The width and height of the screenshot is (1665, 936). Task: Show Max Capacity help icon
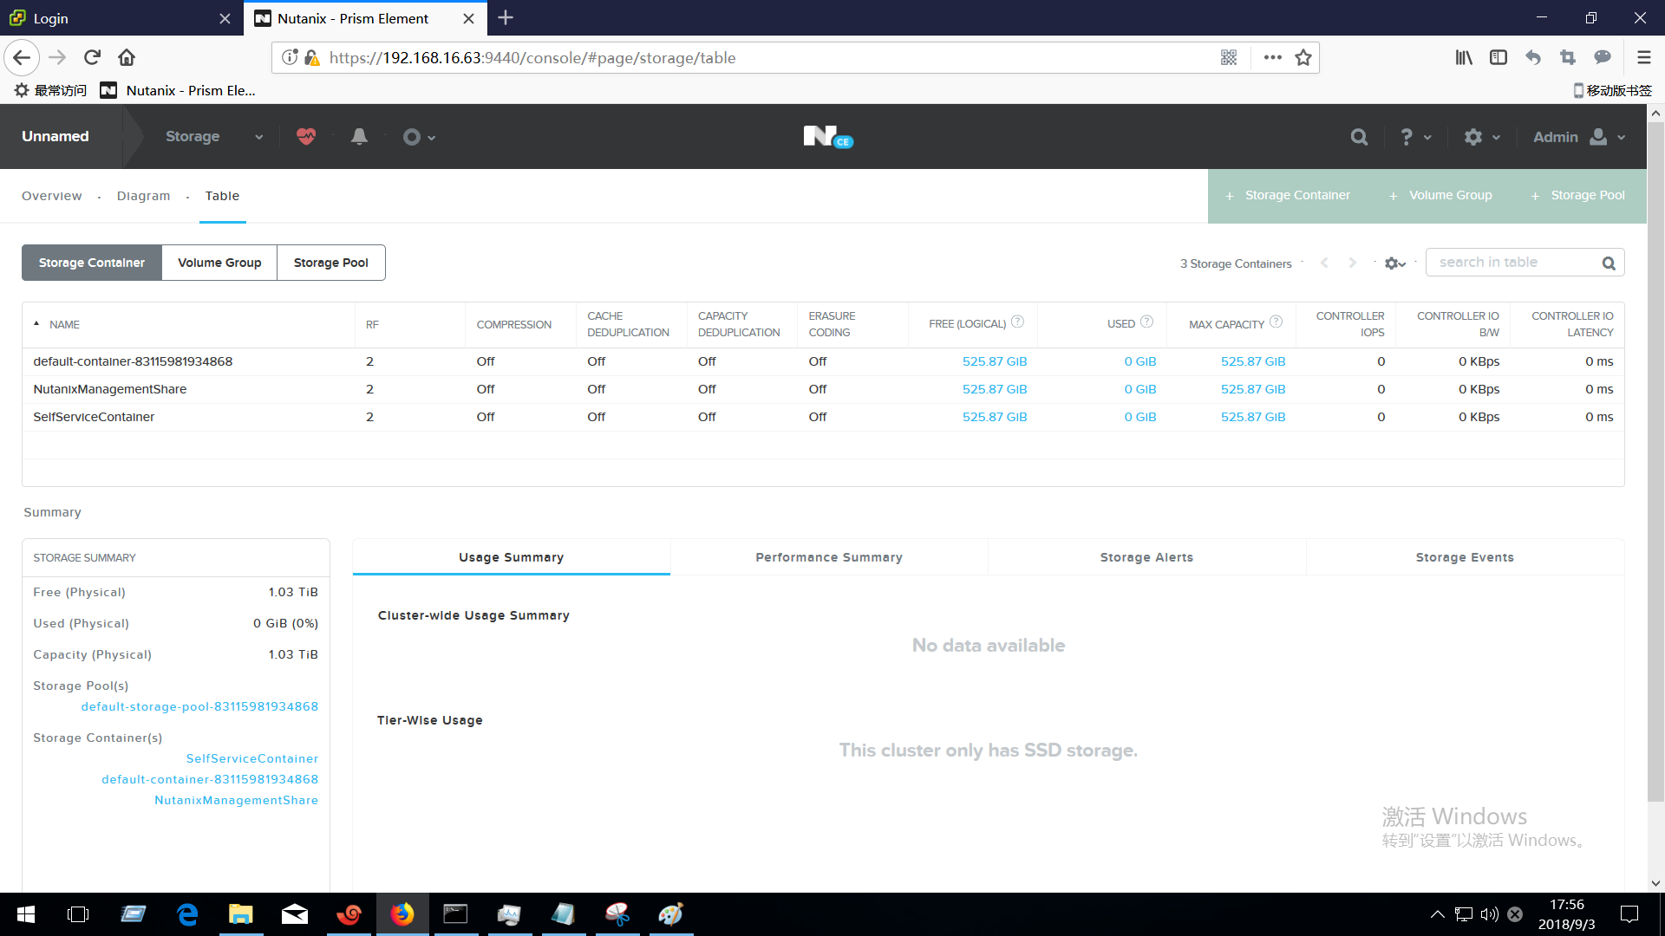[1276, 322]
